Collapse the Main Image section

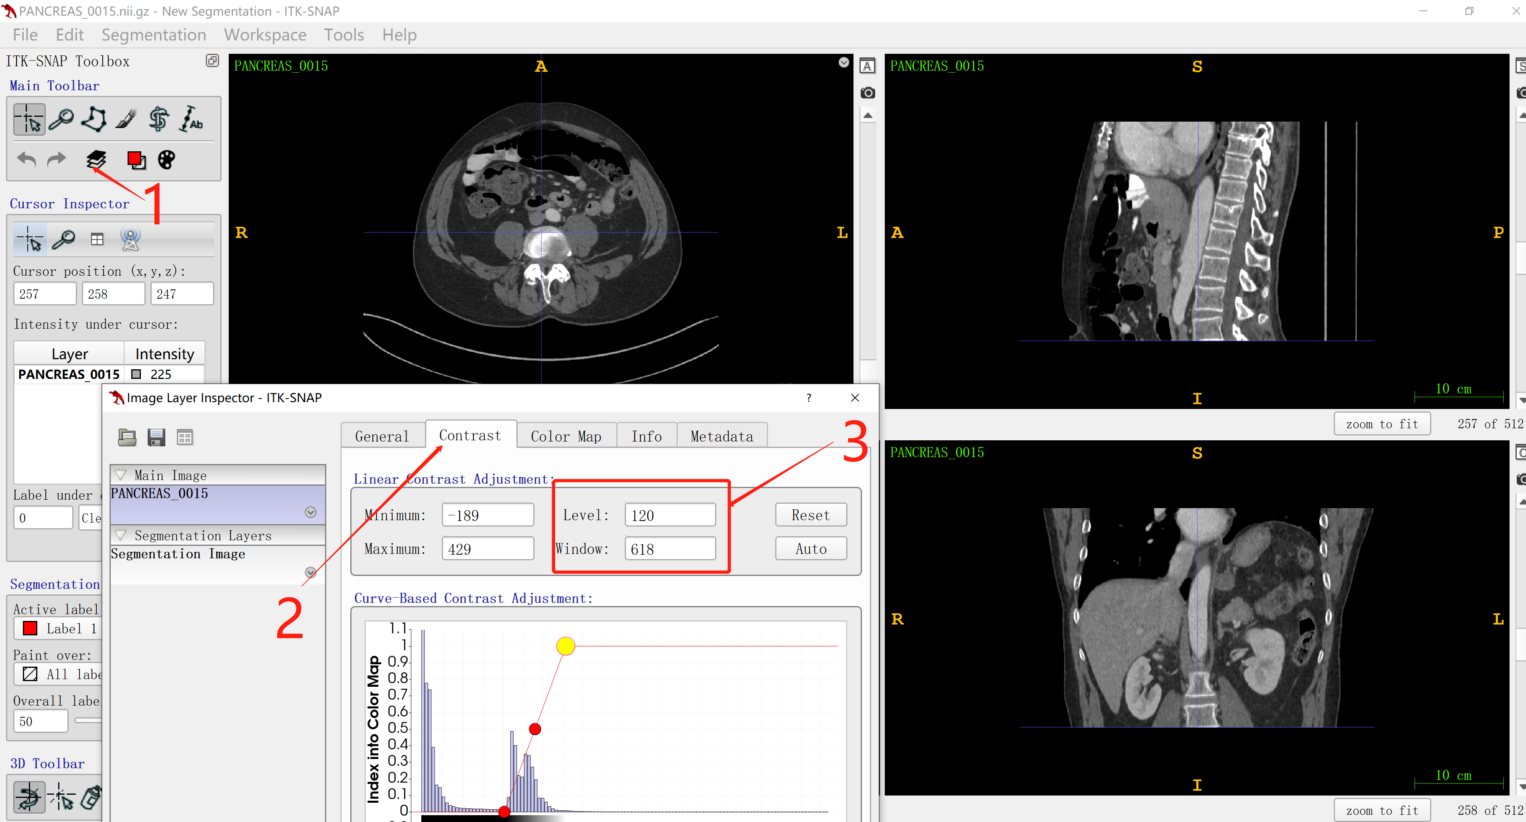(121, 475)
